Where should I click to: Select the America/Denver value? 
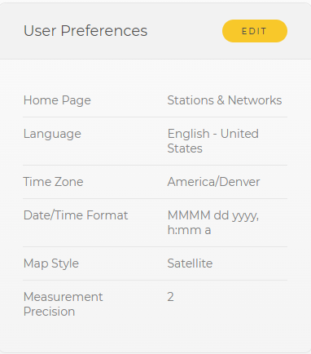tap(213, 182)
